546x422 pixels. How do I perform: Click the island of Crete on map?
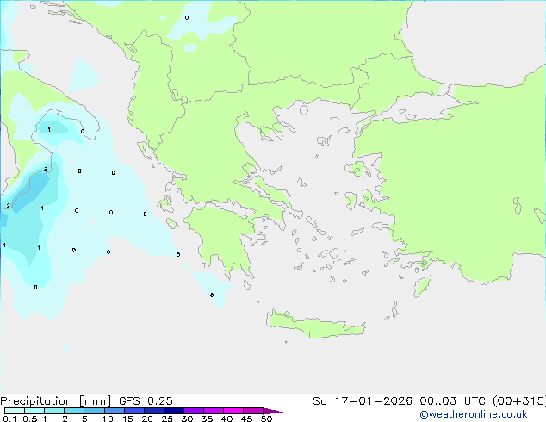pyautogui.click(x=315, y=326)
